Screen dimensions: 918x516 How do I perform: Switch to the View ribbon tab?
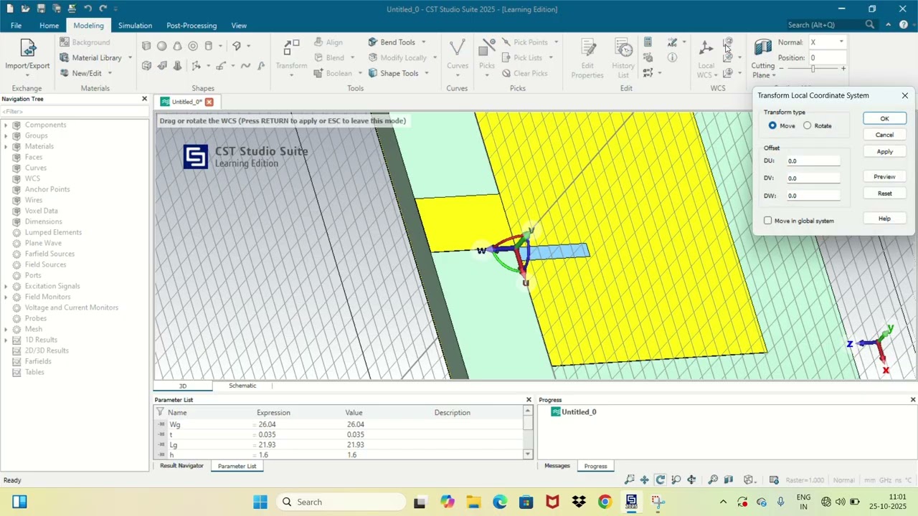tap(239, 25)
